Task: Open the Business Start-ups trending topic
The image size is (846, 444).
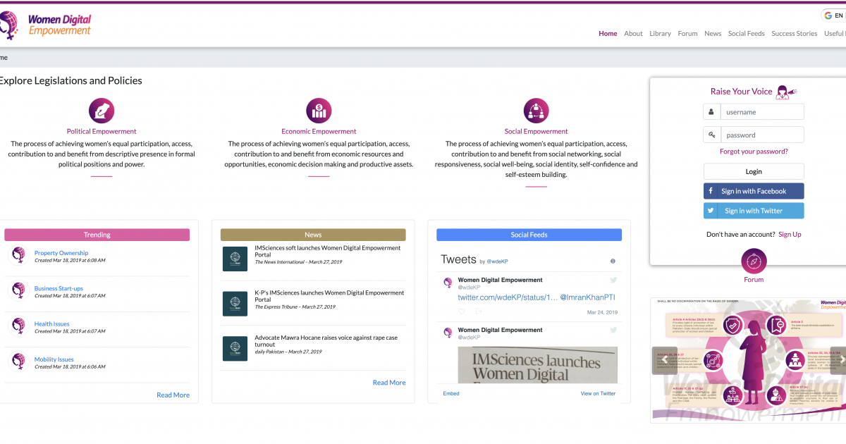Action: (x=59, y=288)
